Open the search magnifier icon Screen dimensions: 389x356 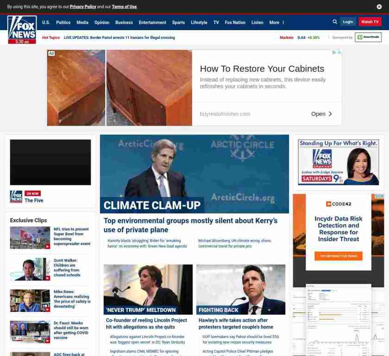[335, 22]
